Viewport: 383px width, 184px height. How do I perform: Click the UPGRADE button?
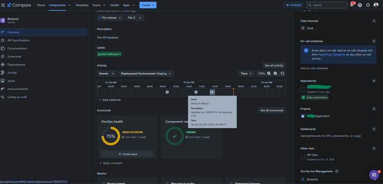click(293, 5)
